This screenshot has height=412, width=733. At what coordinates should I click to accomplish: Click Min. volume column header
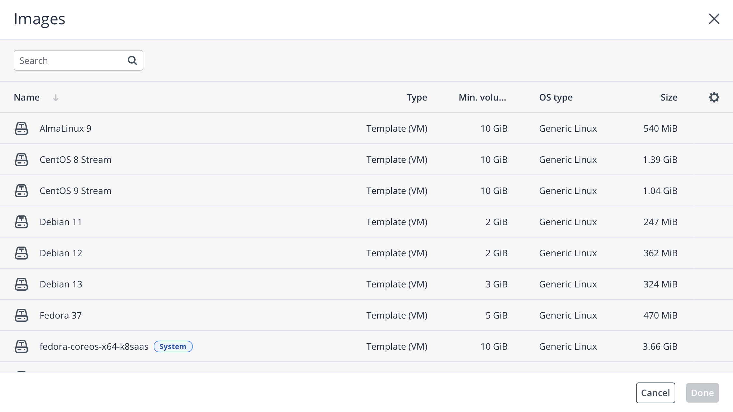coord(482,97)
